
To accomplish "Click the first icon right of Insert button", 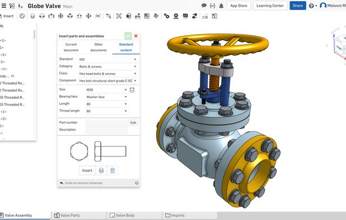I will [101, 170].
